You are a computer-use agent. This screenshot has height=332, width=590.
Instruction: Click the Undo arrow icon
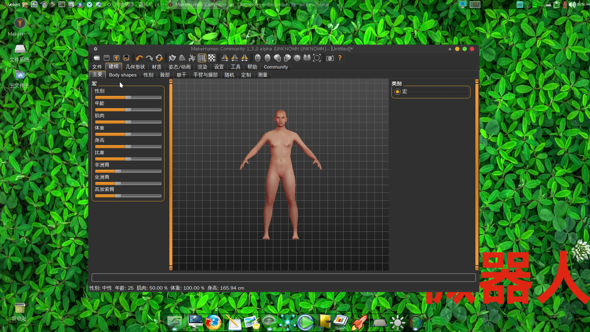(139, 58)
